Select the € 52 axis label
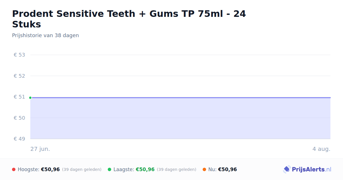 (x=19, y=76)
